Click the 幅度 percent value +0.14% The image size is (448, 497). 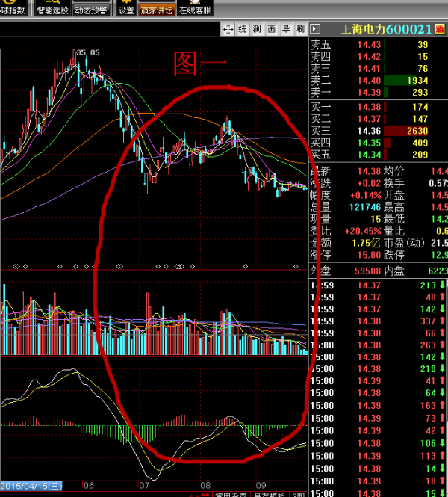click(x=365, y=195)
